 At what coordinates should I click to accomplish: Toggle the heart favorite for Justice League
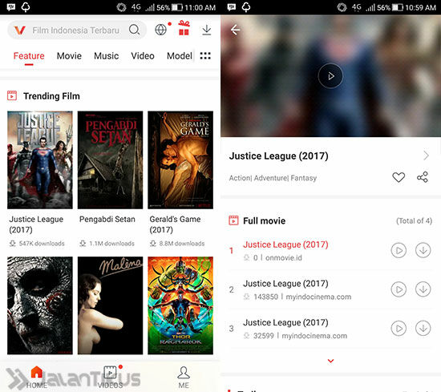pos(399,177)
